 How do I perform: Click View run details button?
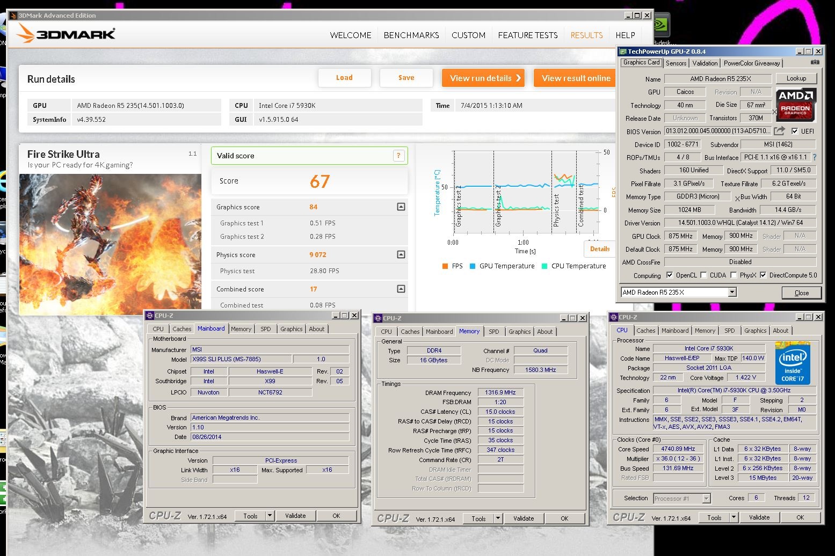483,78
